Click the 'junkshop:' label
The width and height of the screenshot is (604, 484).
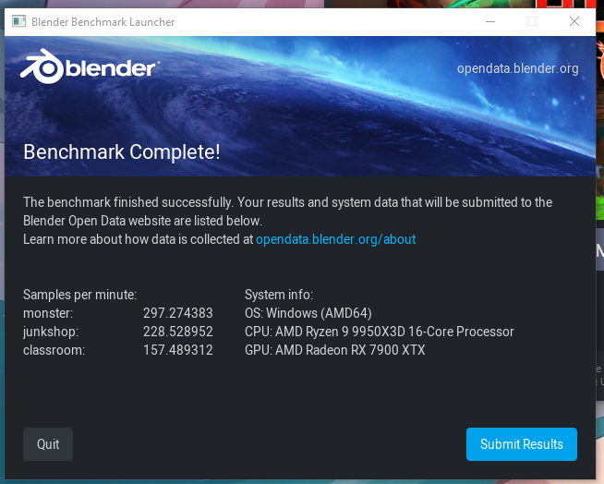coord(51,332)
